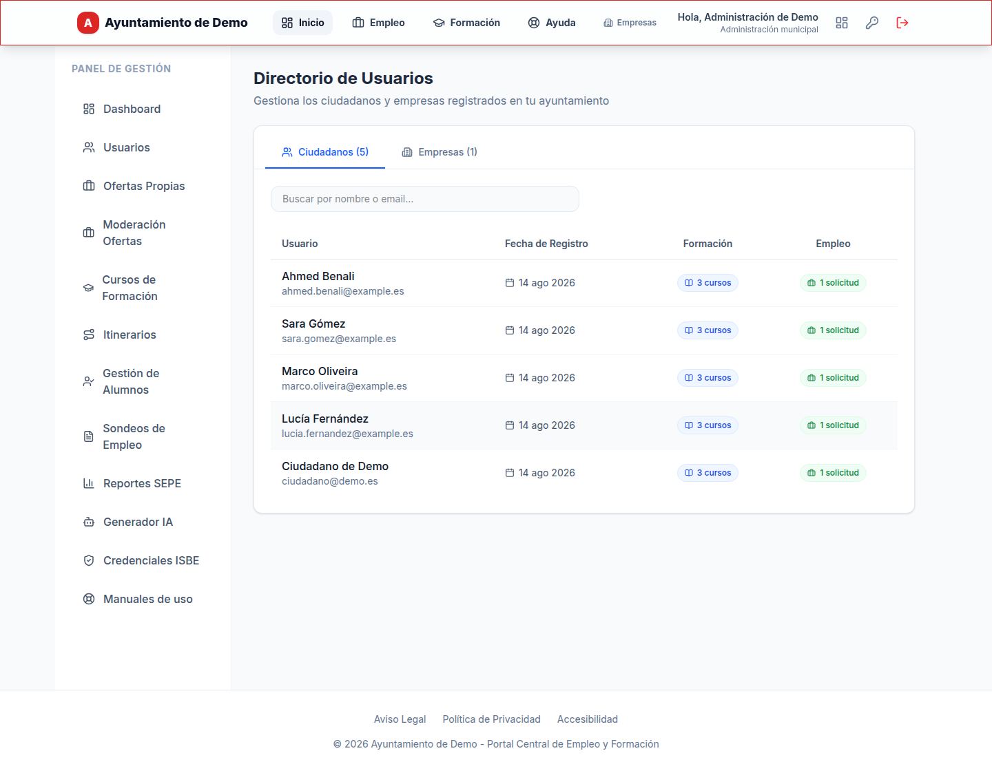Click the Sondeos de Empleo document icon
Viewport: 992px width, 773px height.
tap(89, 436)
